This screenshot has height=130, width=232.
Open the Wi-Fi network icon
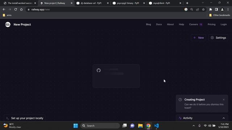tap(205, 126)
